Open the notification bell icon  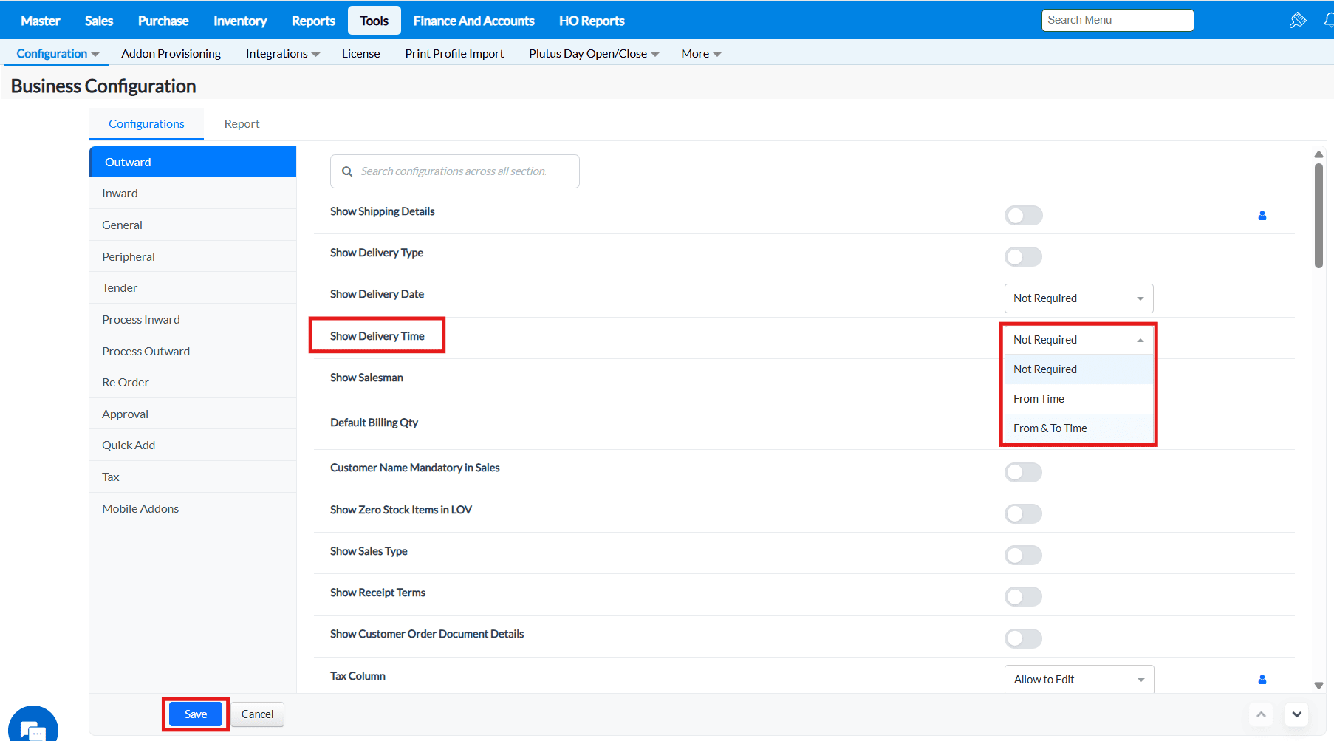point(1329,21)
